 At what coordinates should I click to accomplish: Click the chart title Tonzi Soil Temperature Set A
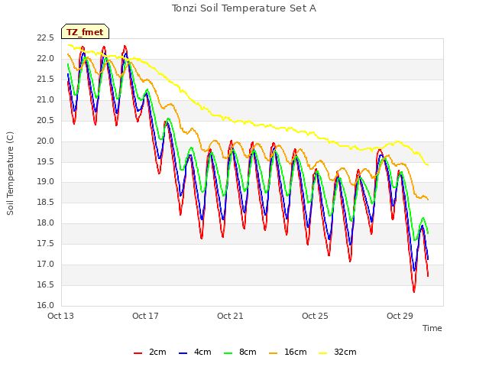[244, 8]
